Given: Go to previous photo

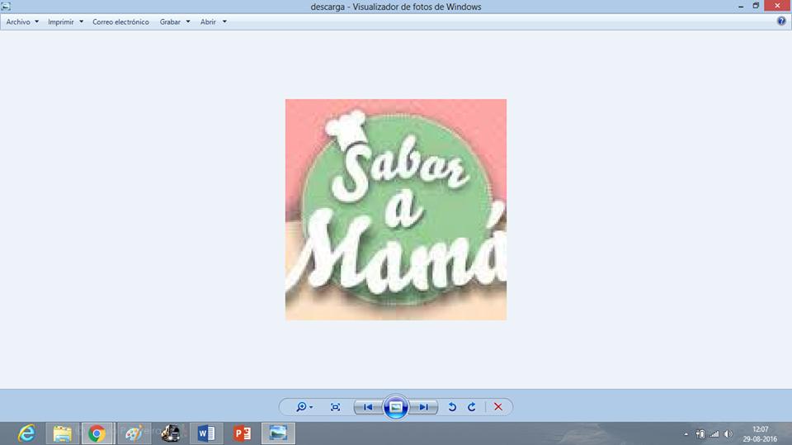Looking at the screenshot, I should click(x=368, y=407).
